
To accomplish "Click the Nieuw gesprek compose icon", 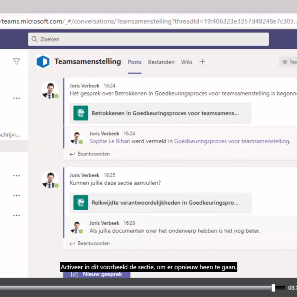I will [75, 274].
